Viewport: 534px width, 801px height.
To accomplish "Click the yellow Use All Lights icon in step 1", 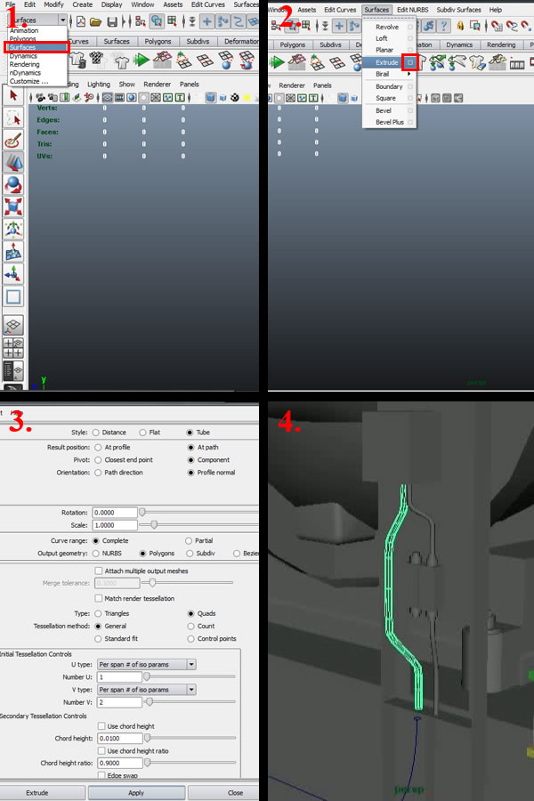I will click(x=247, y=97).
